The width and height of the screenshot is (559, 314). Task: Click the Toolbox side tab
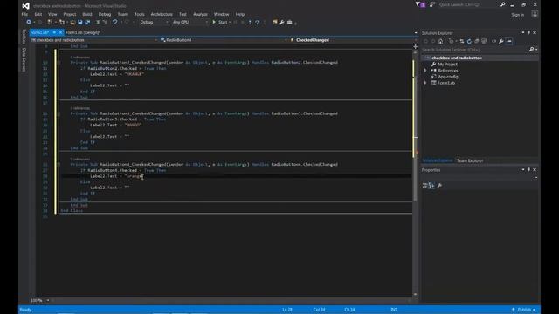[24, 37]
